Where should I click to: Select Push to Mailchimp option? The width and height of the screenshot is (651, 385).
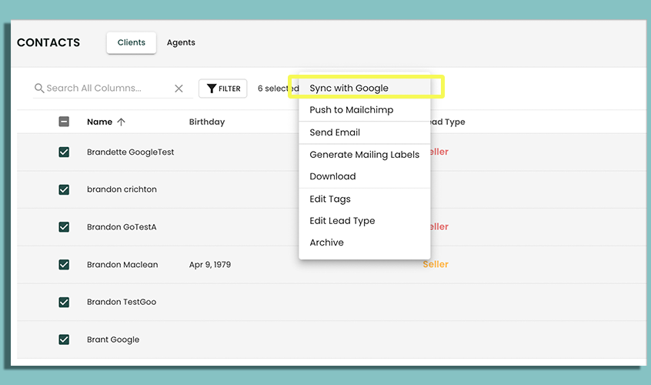click(x=351, y=110)
